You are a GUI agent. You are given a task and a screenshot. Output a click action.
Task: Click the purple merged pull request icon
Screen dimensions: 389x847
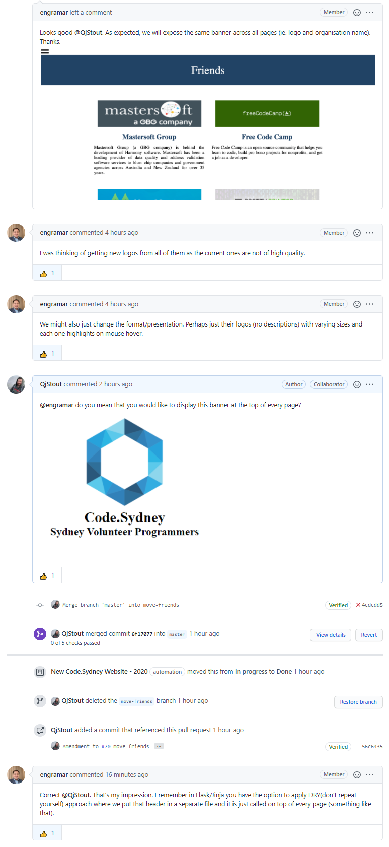pos(40,634)
